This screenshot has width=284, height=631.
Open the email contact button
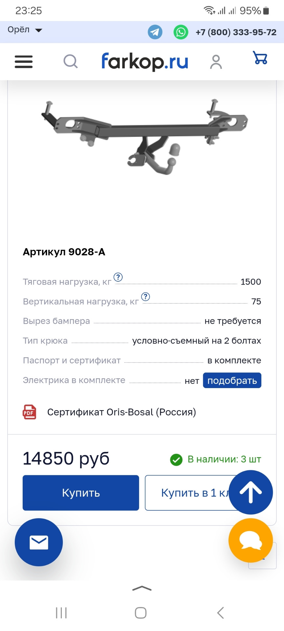39,542
